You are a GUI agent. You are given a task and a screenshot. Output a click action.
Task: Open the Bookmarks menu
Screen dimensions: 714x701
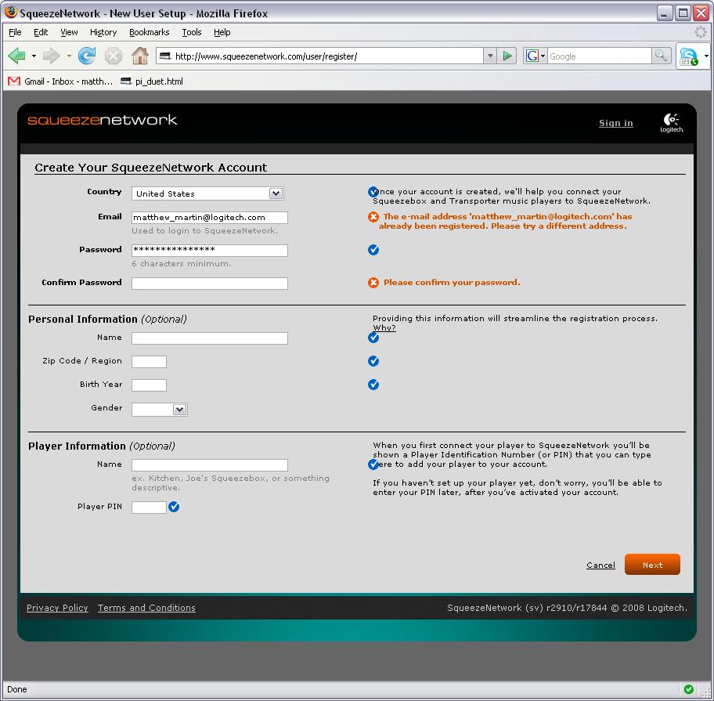point(149,32)
